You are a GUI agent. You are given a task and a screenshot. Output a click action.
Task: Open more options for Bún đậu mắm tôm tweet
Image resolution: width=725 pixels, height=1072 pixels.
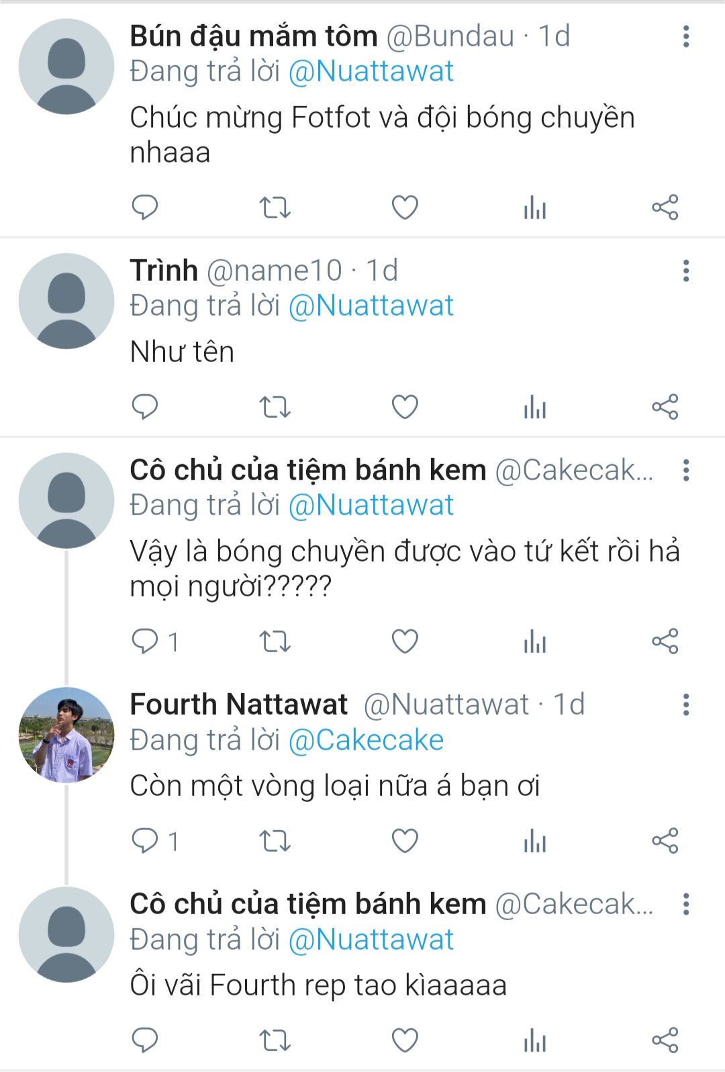[x=685, y=37]
